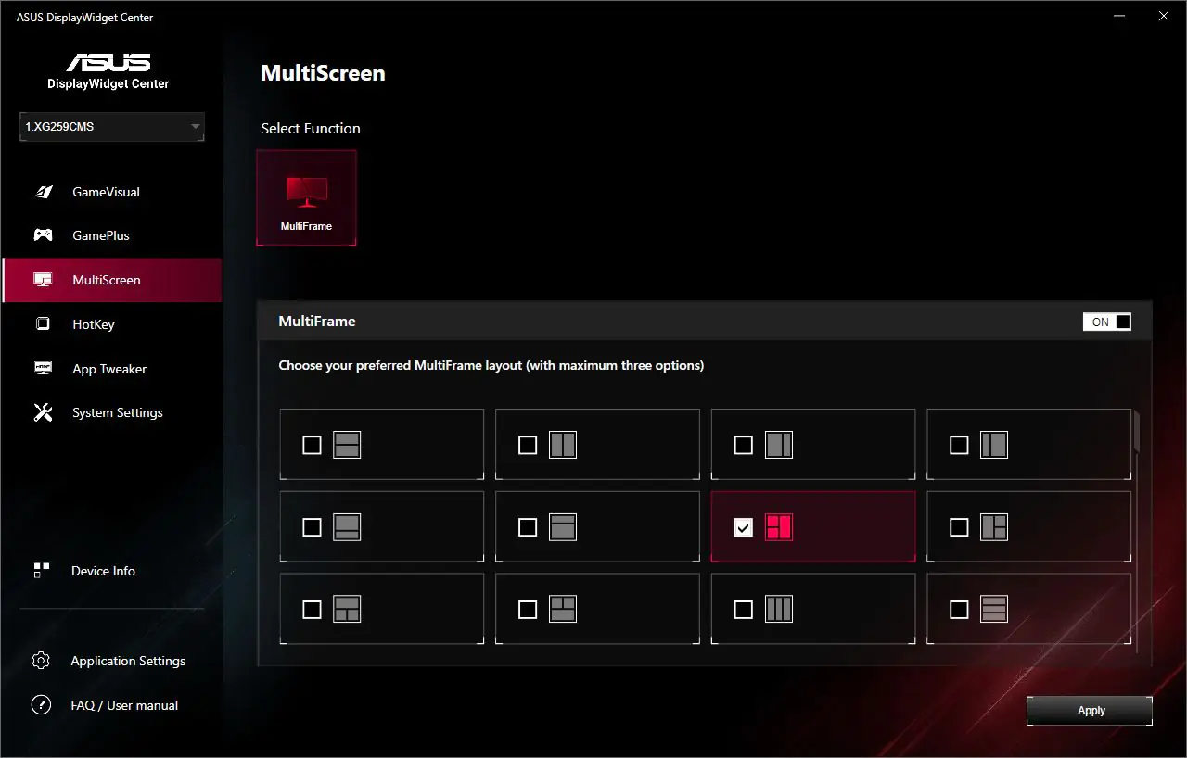Enable the thin-top large-bottom layout checkbox
1187x758 pixels.
528,527
